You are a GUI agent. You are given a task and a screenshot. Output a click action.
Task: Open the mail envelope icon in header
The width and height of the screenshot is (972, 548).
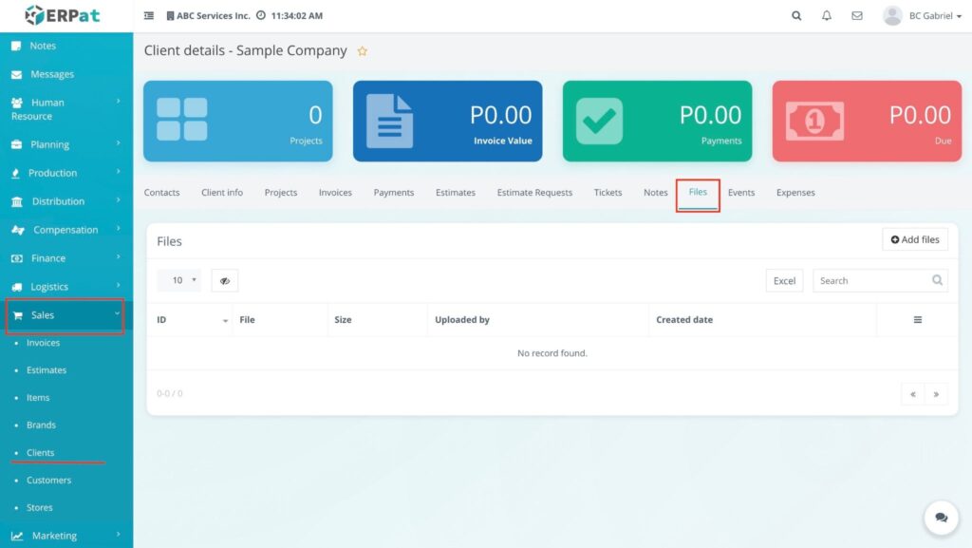point(857,16)
